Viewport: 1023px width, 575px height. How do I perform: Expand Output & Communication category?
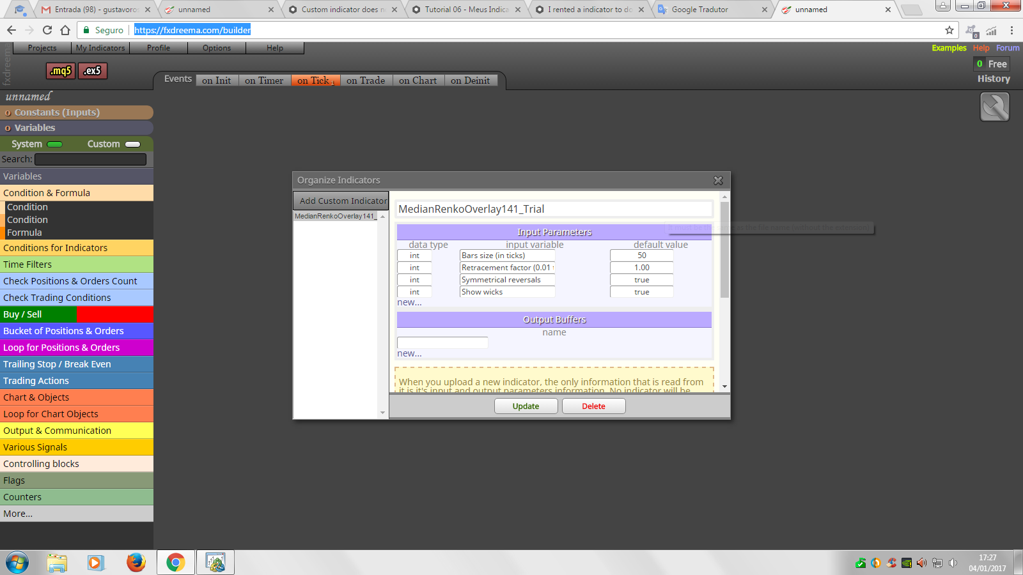[77, 431]
